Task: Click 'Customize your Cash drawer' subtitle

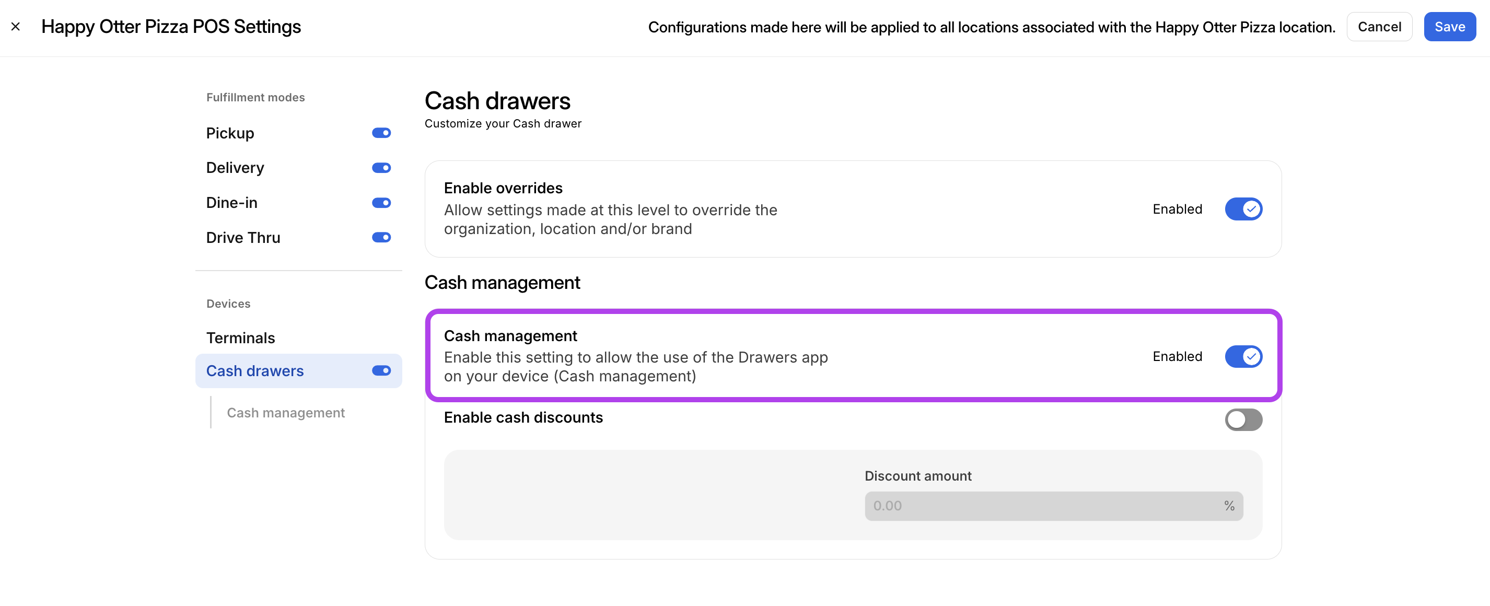Action: 503,124
